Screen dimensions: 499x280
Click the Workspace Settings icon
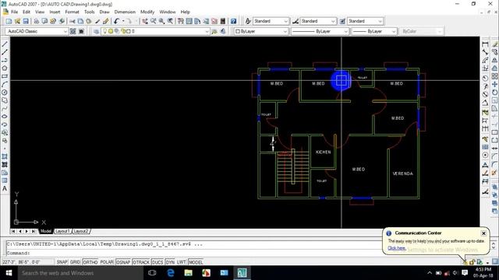[73, 31]
